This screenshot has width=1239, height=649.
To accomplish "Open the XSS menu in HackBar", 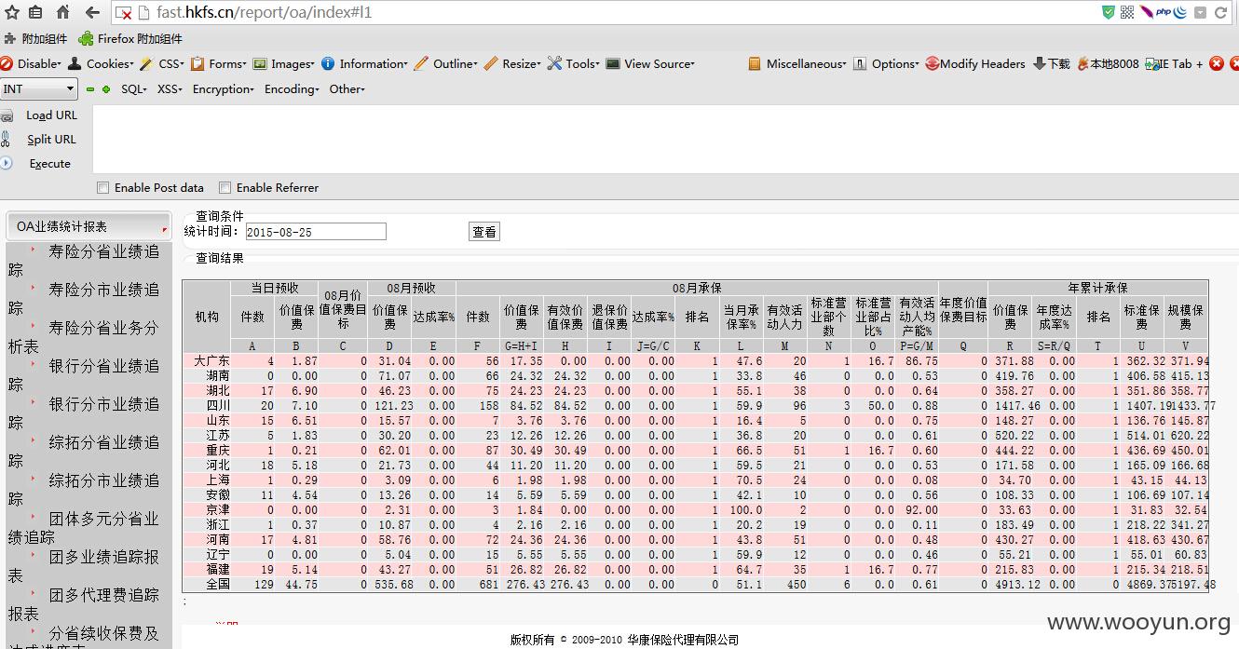I will click(170, 89).
